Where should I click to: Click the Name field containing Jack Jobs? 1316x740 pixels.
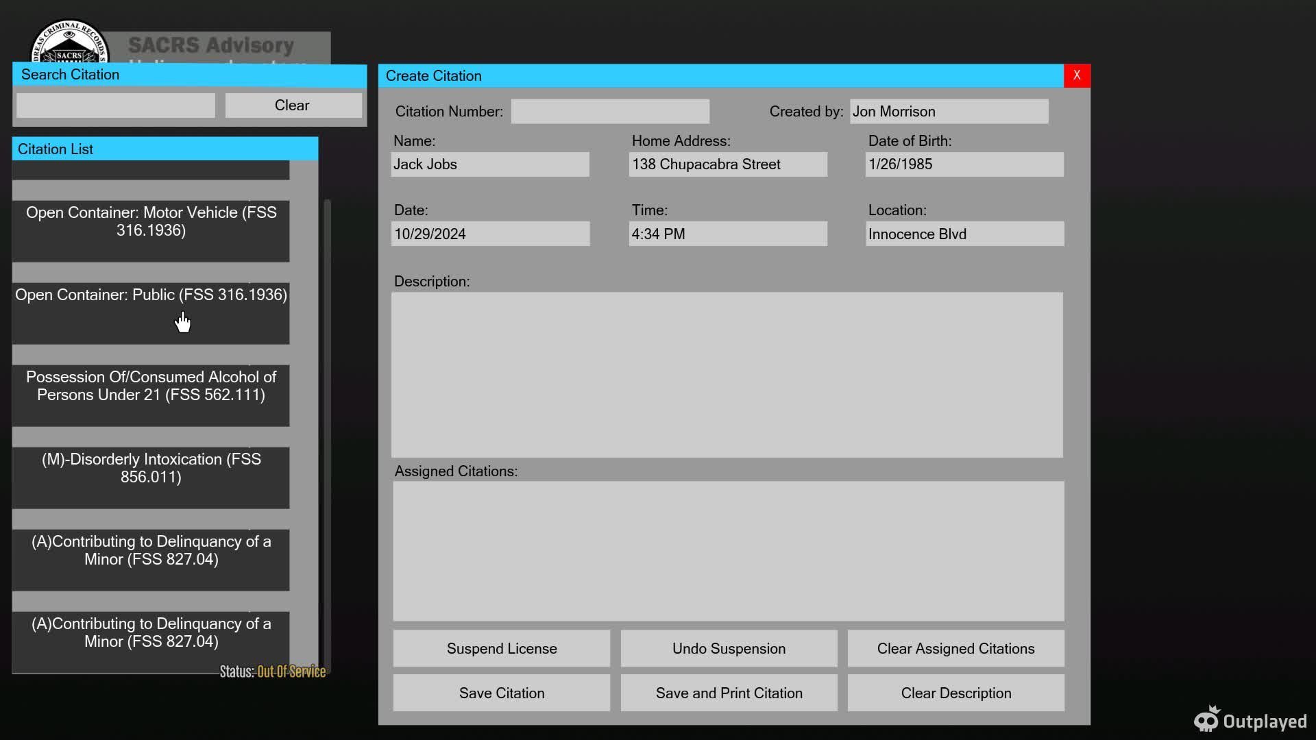pos(489,164)
